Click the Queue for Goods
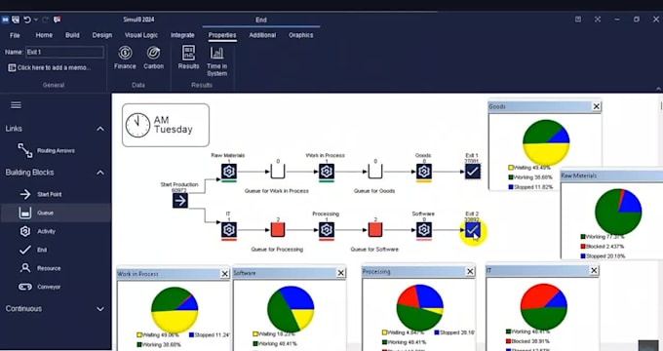663x351 pixels. [x=375, y=172]
